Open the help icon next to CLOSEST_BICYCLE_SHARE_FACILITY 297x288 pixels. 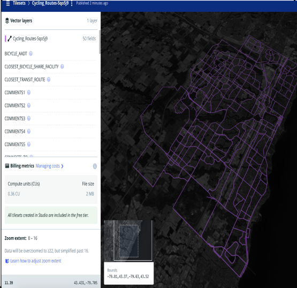coord(62,66)
